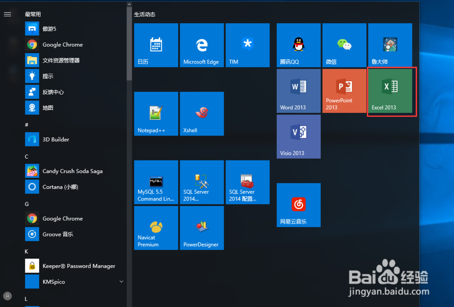Jump via the # letter header
This screenshot has height=307, width=454.
coord(27,125)
